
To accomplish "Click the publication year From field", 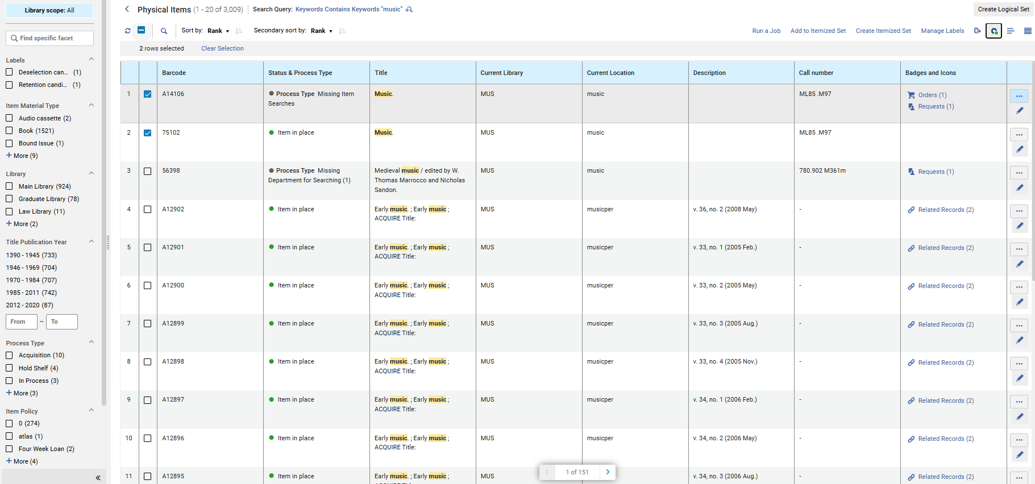I will [22, 322].
